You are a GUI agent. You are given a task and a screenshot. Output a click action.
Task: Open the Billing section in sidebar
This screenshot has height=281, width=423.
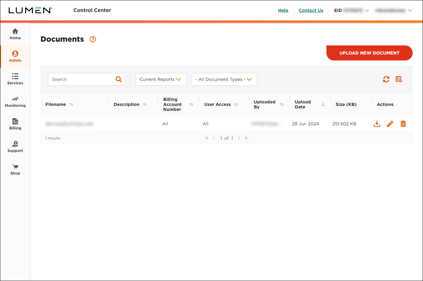coord(15,124)
